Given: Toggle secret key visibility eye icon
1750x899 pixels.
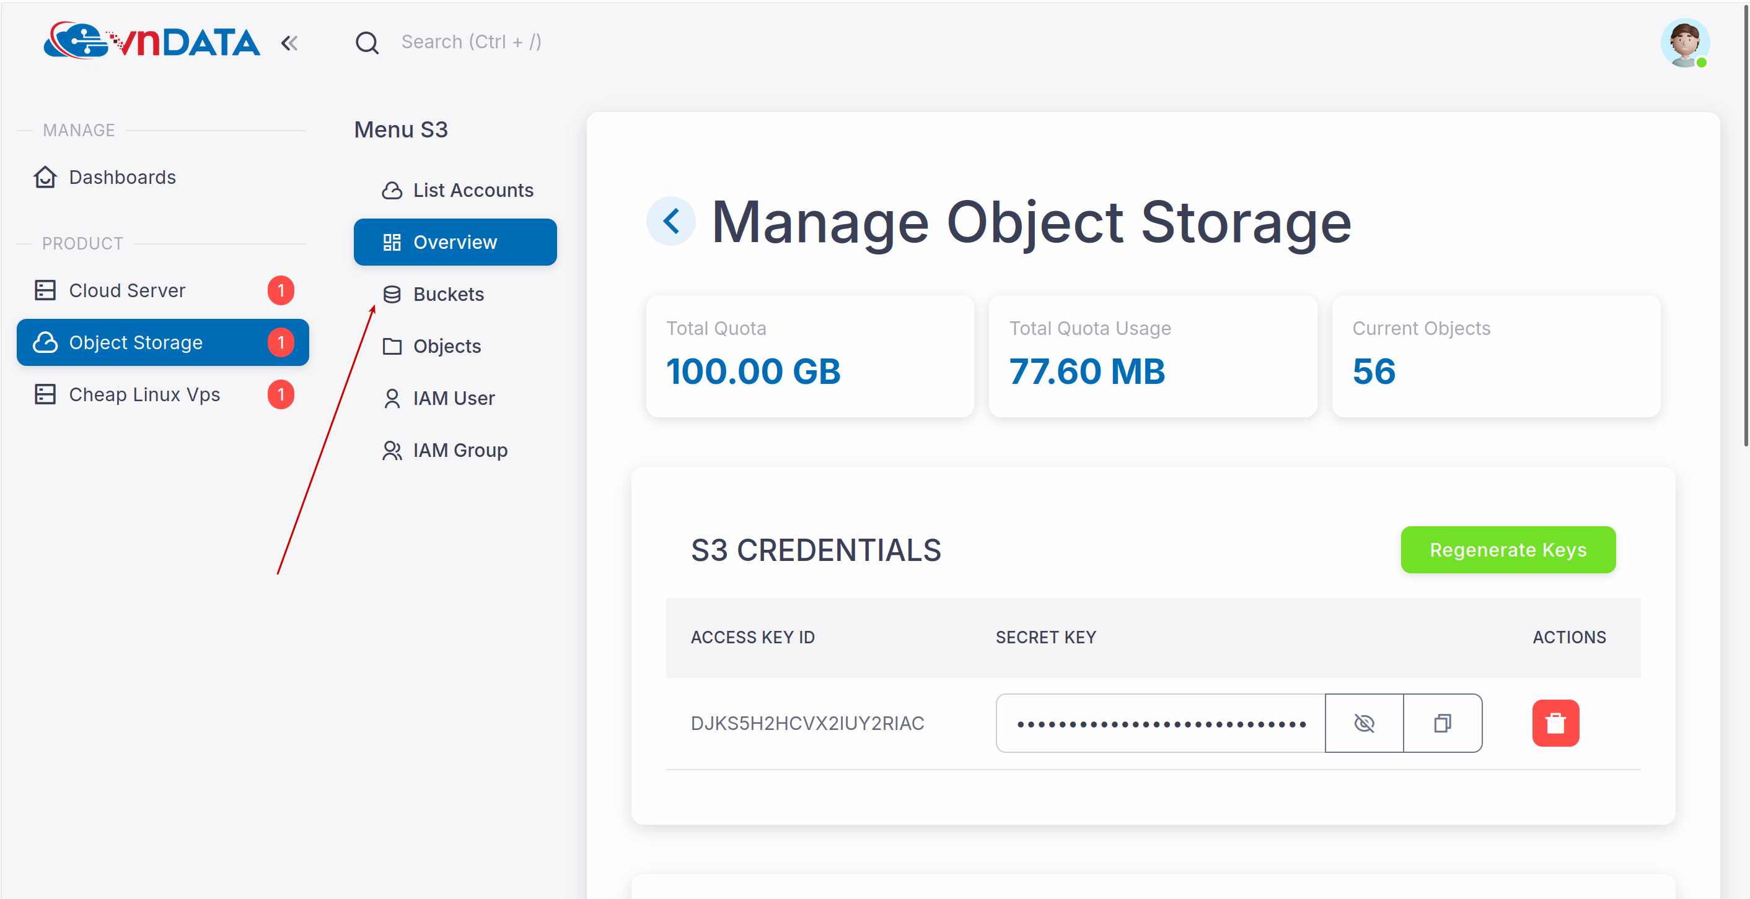Looking at the screenshot, I should [1364, 723].
